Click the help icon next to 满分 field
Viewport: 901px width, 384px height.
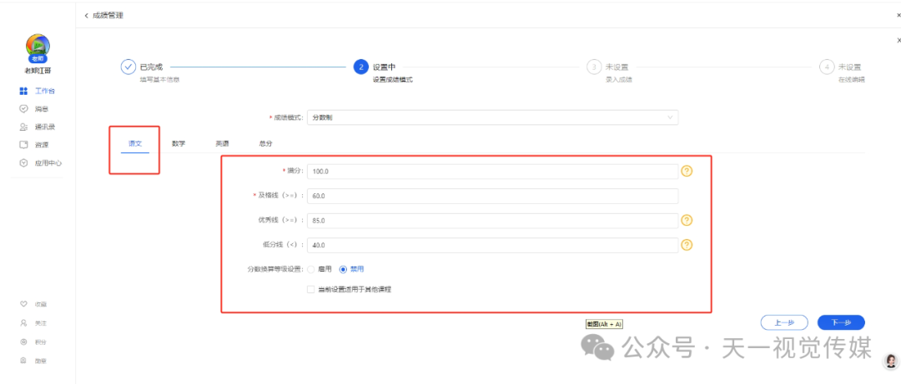point(687,171)
